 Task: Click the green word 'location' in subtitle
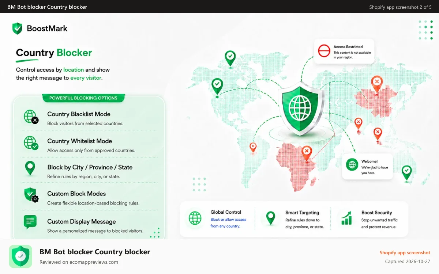74,70
